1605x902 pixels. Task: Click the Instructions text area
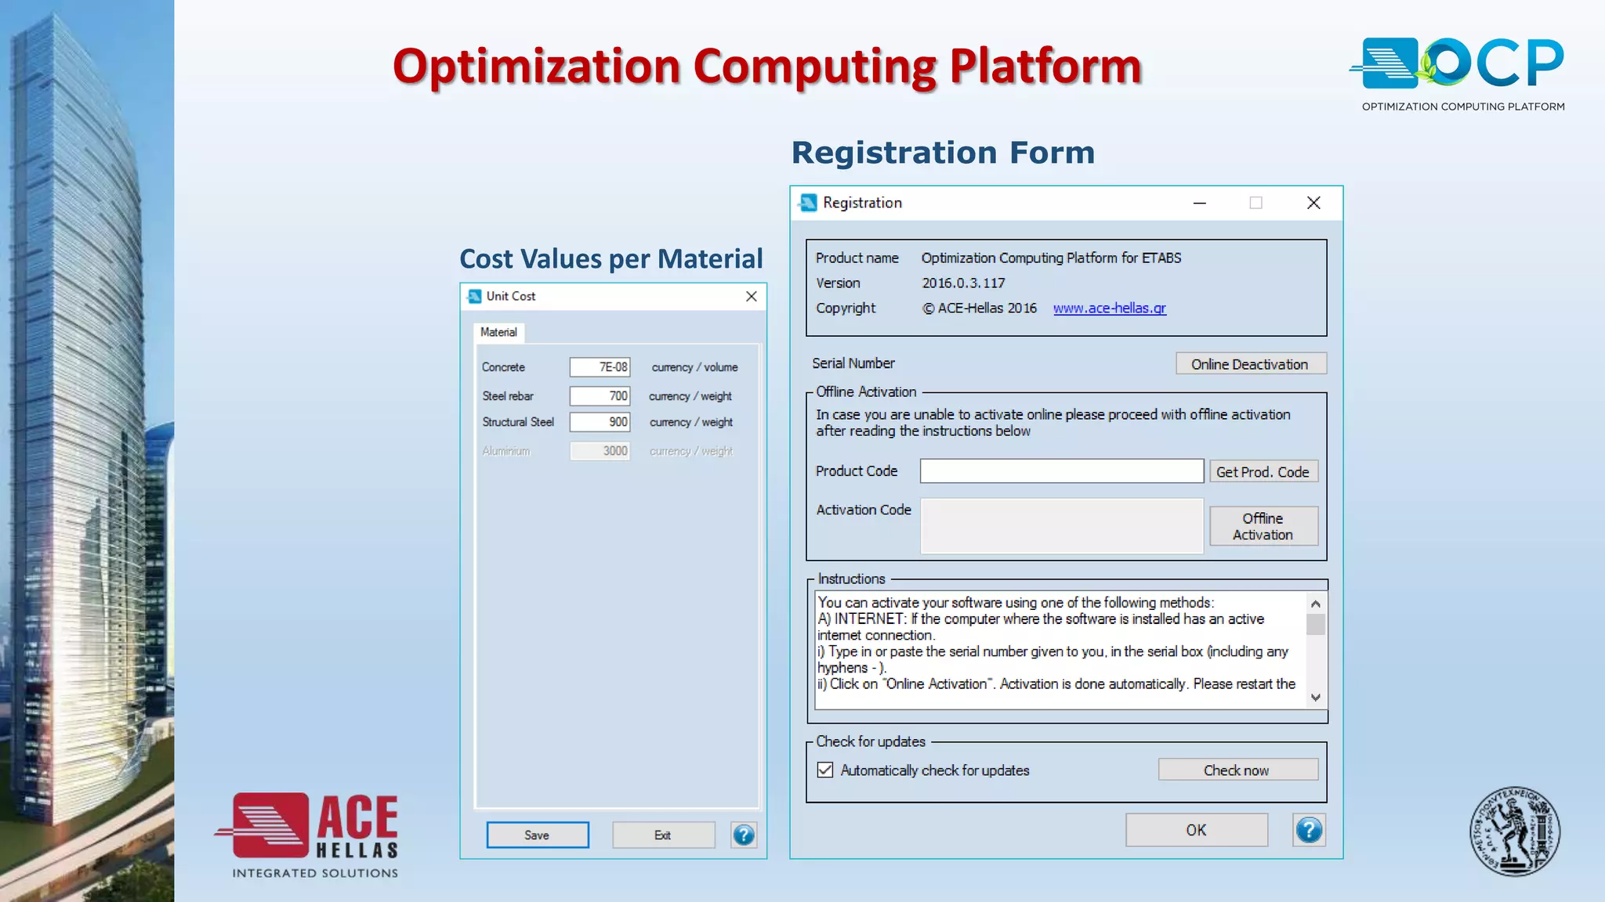pyautogui.click(x=1061, y=651)
